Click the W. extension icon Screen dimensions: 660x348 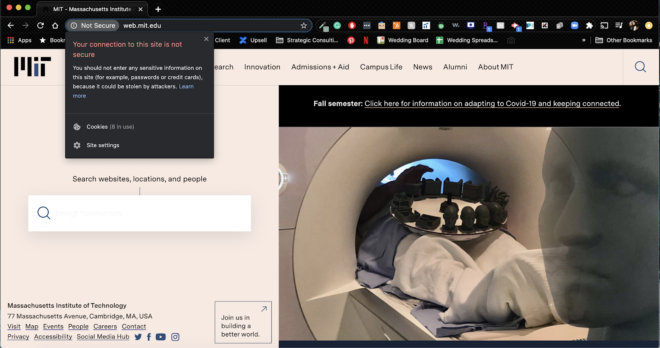point(456,26)
